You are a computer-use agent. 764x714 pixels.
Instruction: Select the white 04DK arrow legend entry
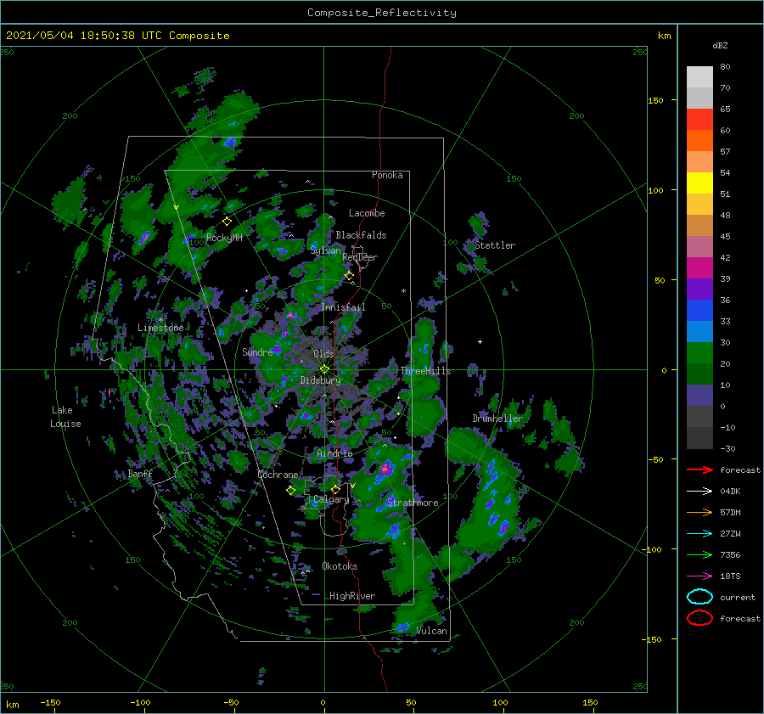tap(699, 492)
